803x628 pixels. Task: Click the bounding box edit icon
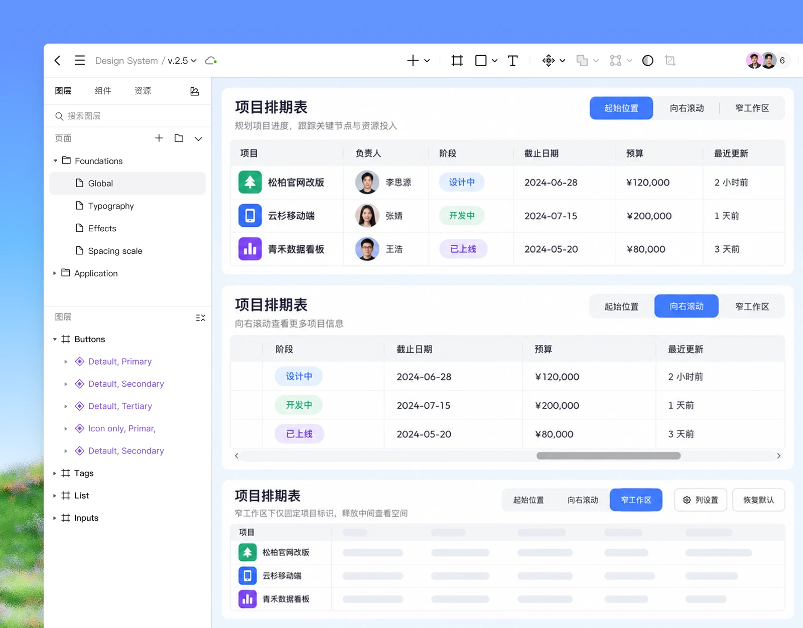[616, 61]
